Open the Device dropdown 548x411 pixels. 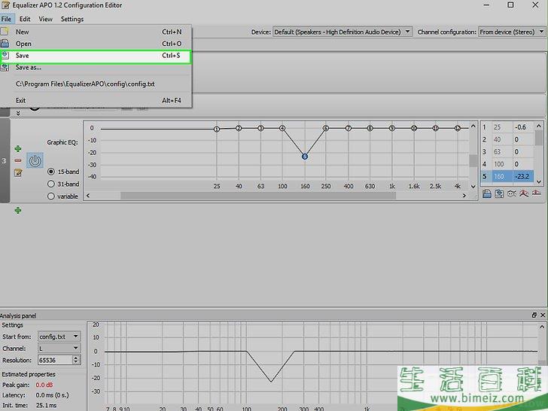click(x=342, y=32)
